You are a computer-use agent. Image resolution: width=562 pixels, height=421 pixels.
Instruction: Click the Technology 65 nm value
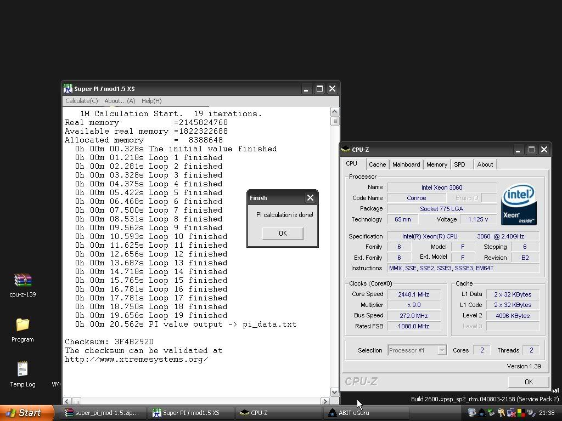coord(402,219)
